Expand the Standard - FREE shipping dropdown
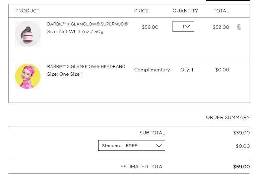This screenshot has width=258, height=182. (x=132, y=145)
